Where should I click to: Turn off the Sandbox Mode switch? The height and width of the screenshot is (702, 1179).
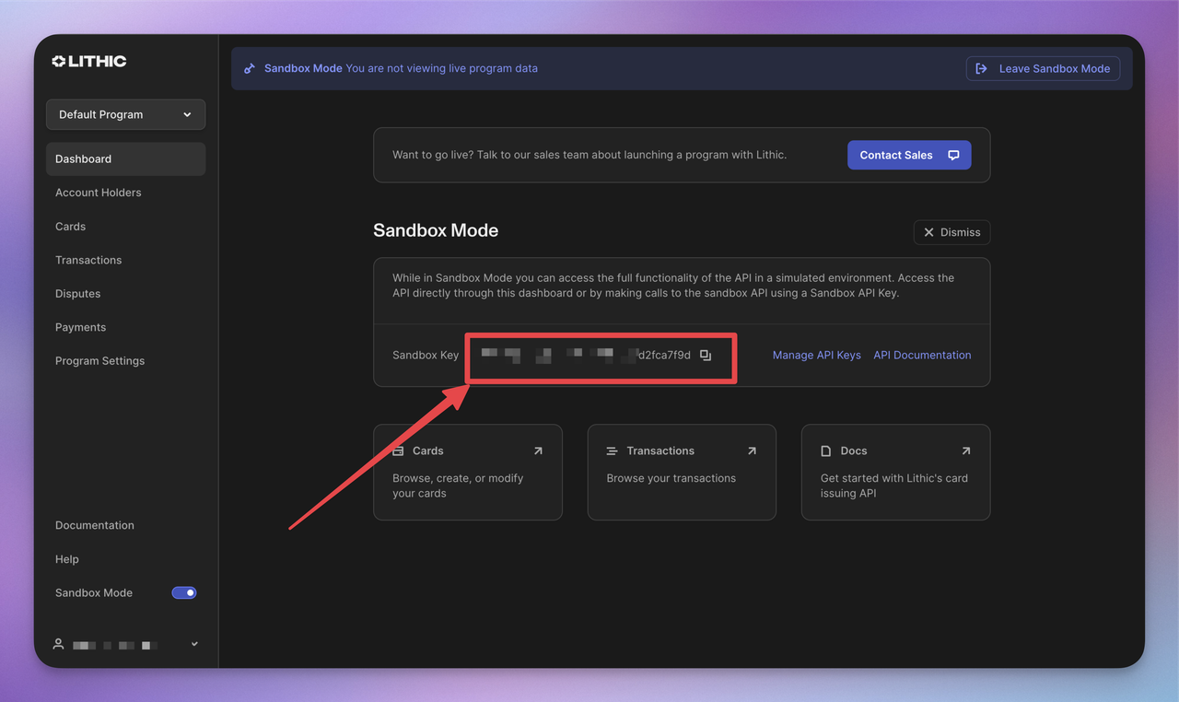click(184, 592)
